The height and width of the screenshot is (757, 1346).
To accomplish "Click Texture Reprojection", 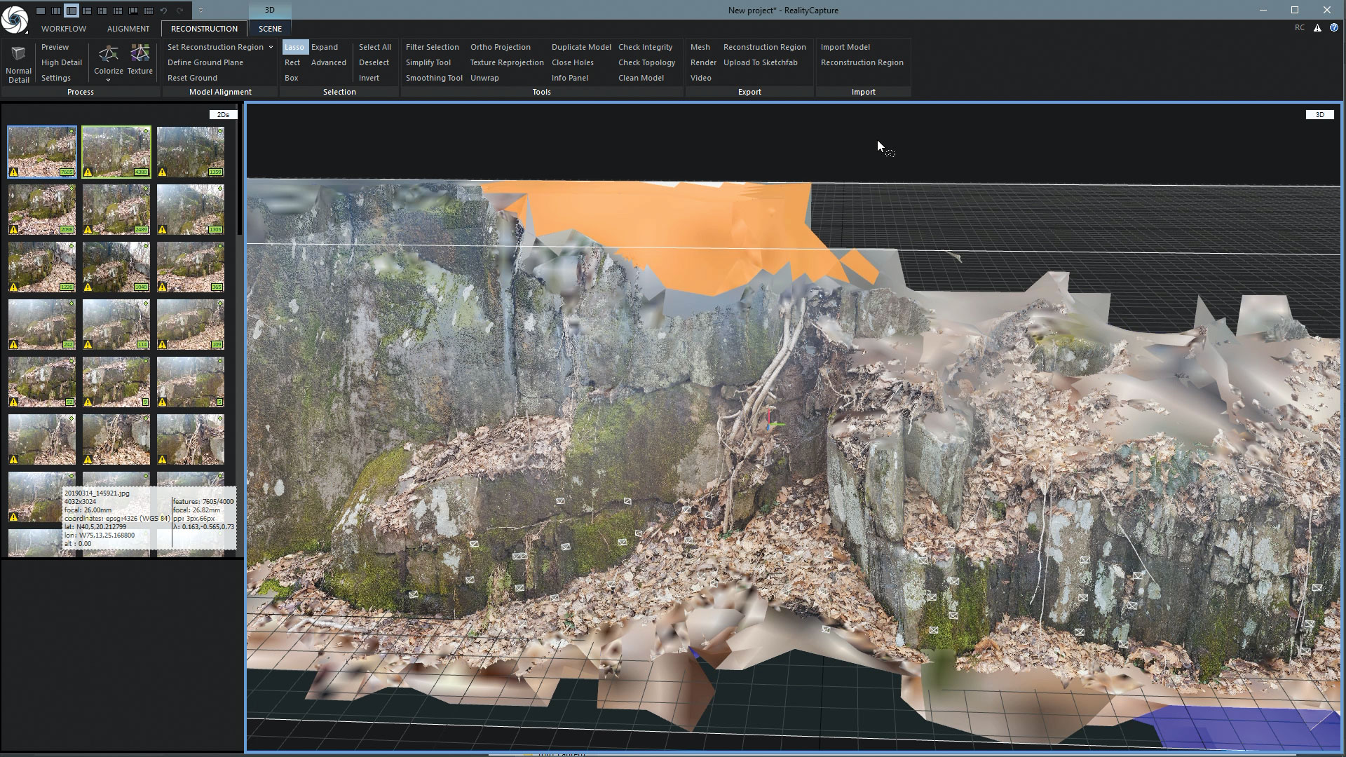I will [x=507, y=62].
